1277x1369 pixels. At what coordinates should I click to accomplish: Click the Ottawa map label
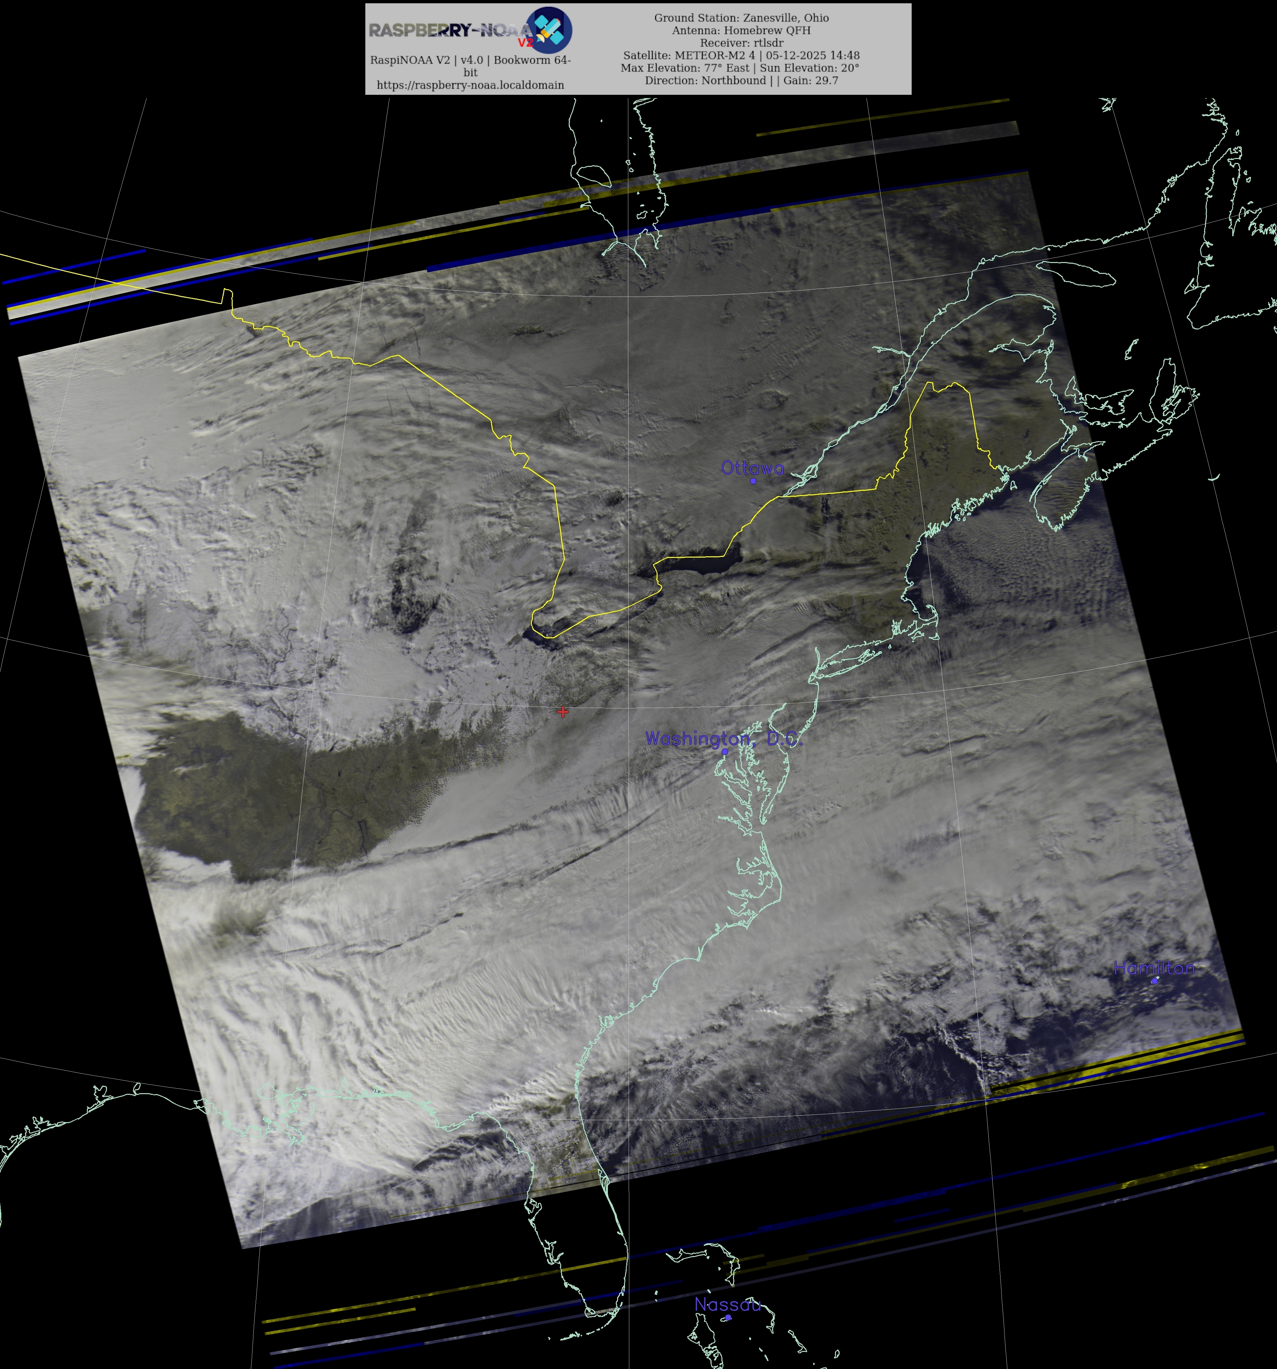click(752, 468)
